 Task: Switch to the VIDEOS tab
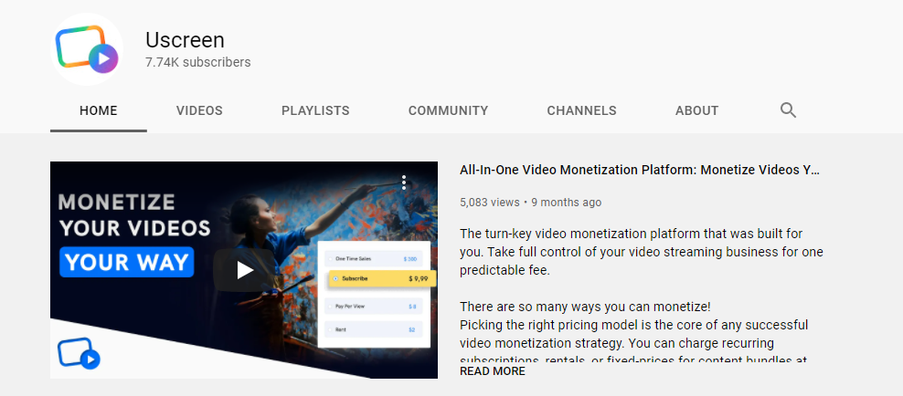199,111
